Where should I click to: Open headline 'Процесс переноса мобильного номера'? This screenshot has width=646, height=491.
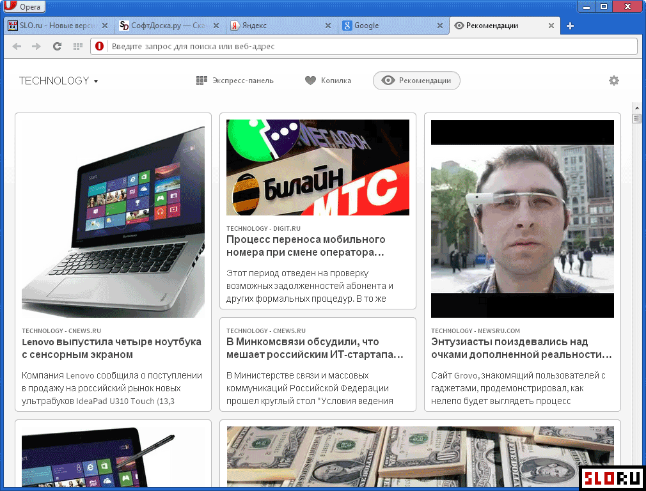[x=306, y=246]
